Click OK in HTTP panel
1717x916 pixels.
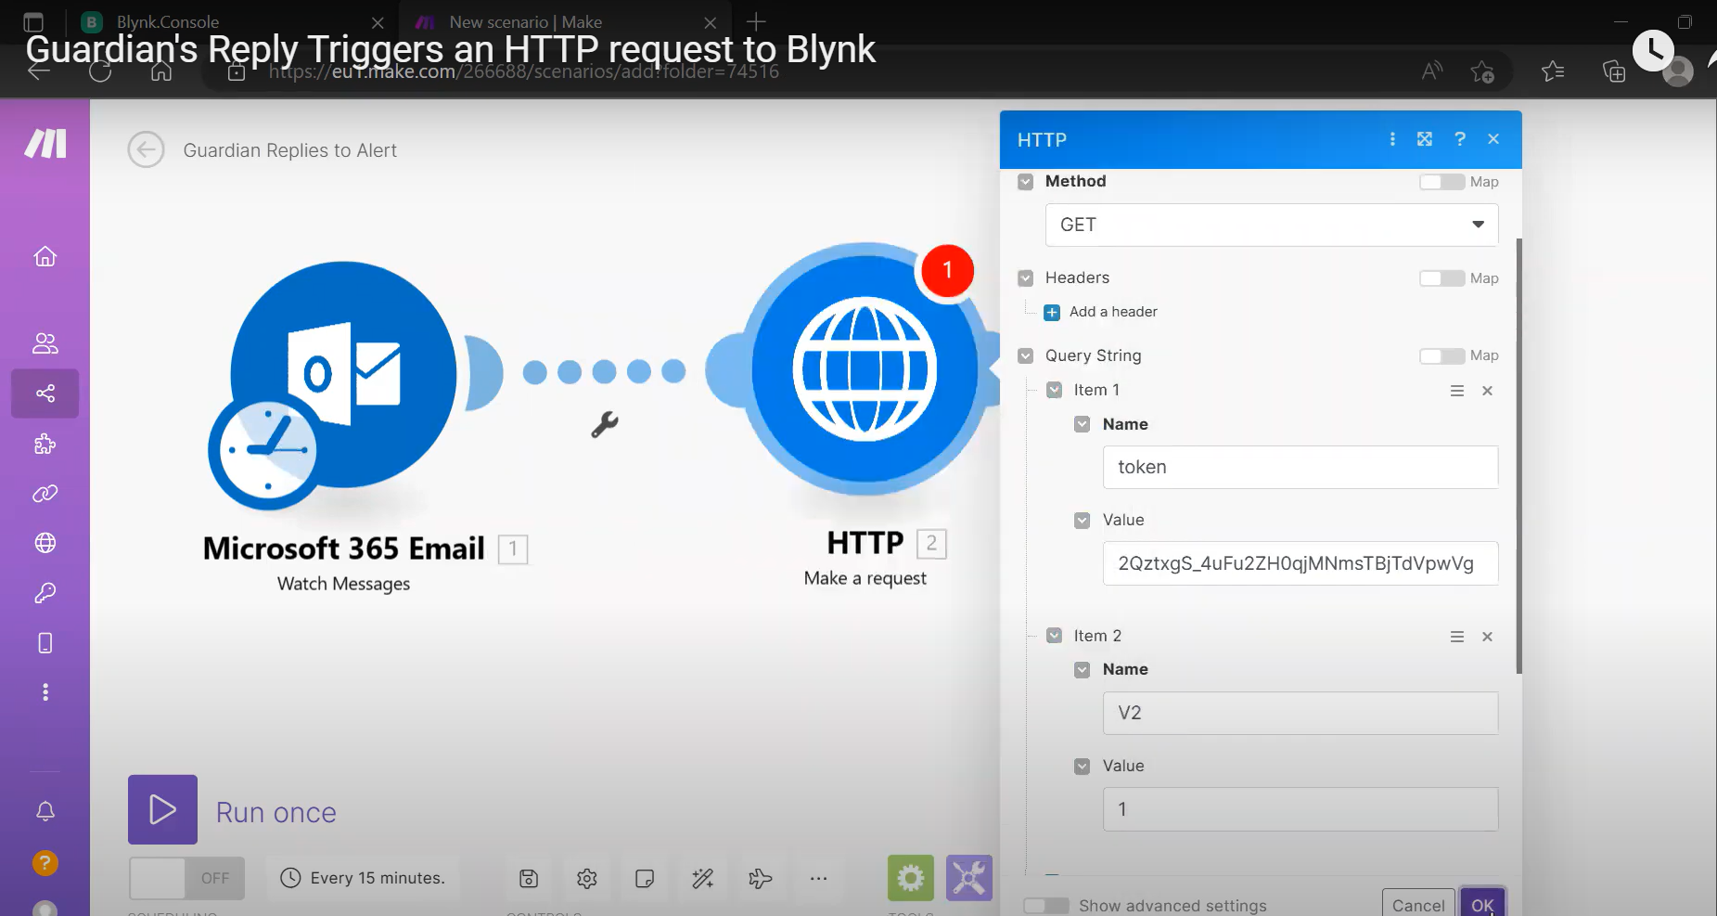[1482, 903]
